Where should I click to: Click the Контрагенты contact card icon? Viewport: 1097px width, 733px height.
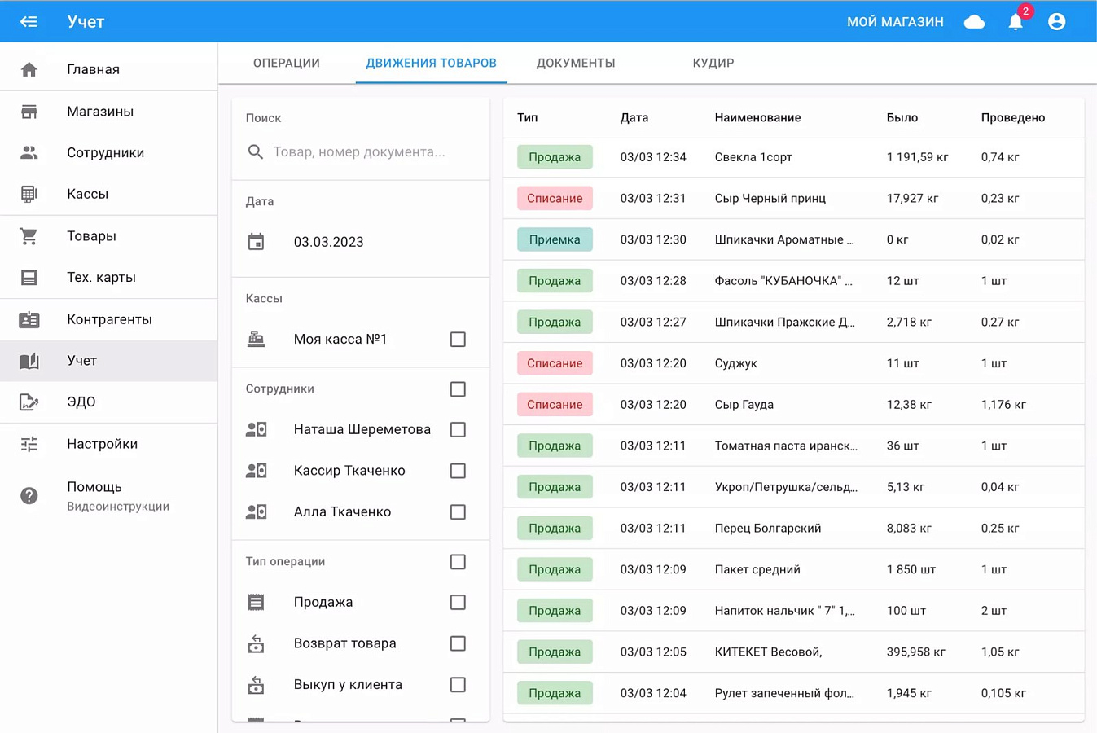coord(29,320)
